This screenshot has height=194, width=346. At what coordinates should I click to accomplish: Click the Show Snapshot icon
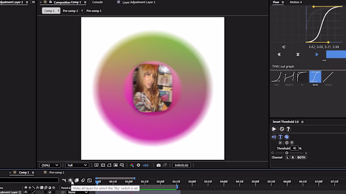tap(165, 165)
